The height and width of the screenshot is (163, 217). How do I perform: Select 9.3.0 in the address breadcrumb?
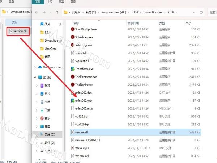170,12
